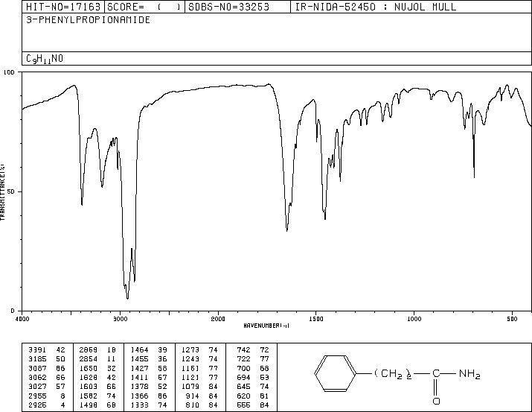
Task: Click the benzene ring in structure drawing
Action: 336,373
